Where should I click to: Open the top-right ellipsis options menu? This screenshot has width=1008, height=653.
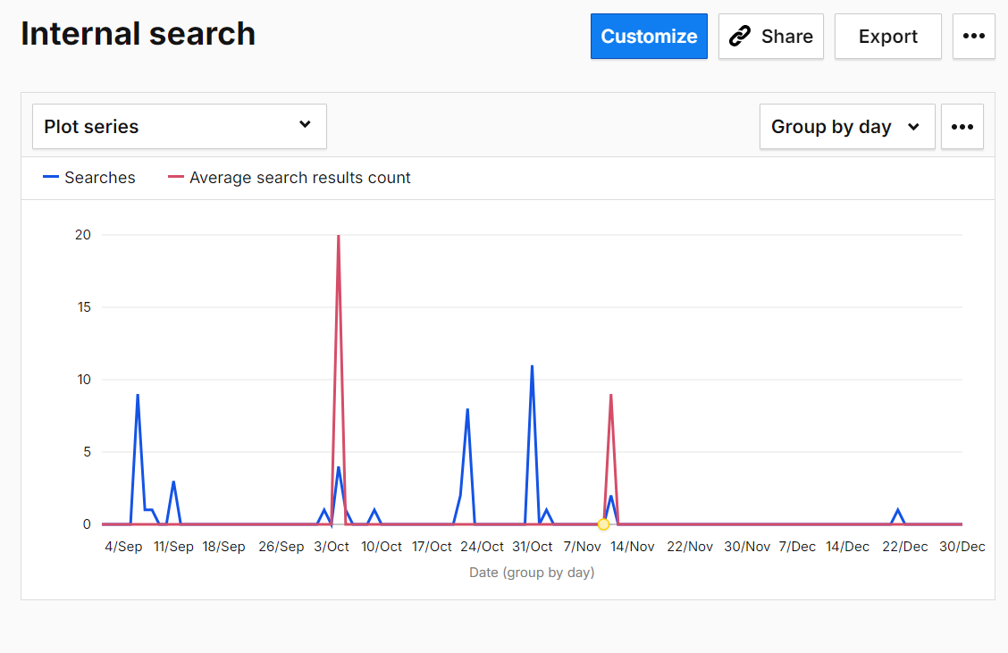[973, 36]
